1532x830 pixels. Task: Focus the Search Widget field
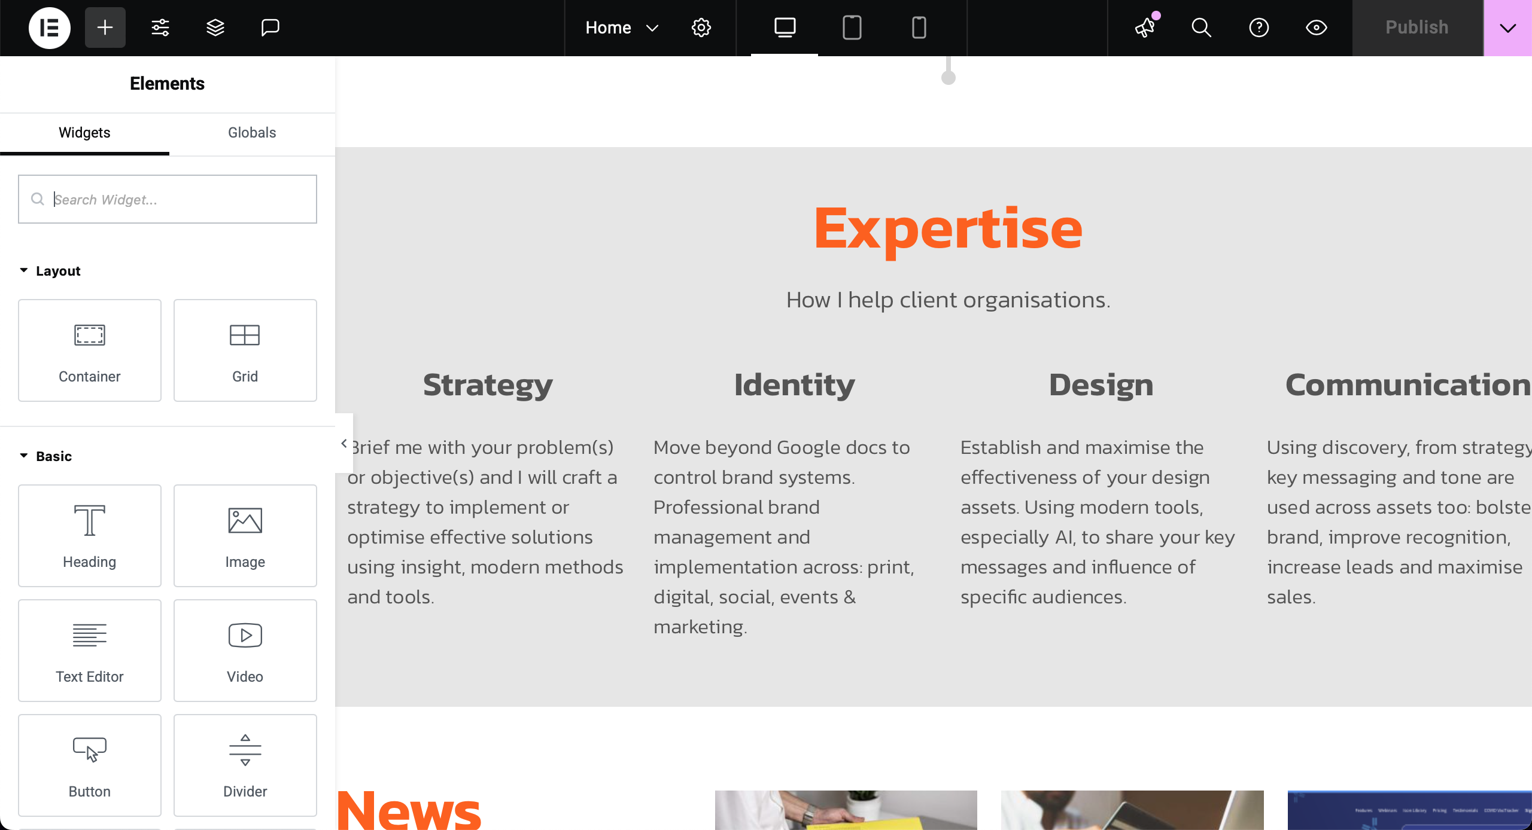click(x=168, y=199)
